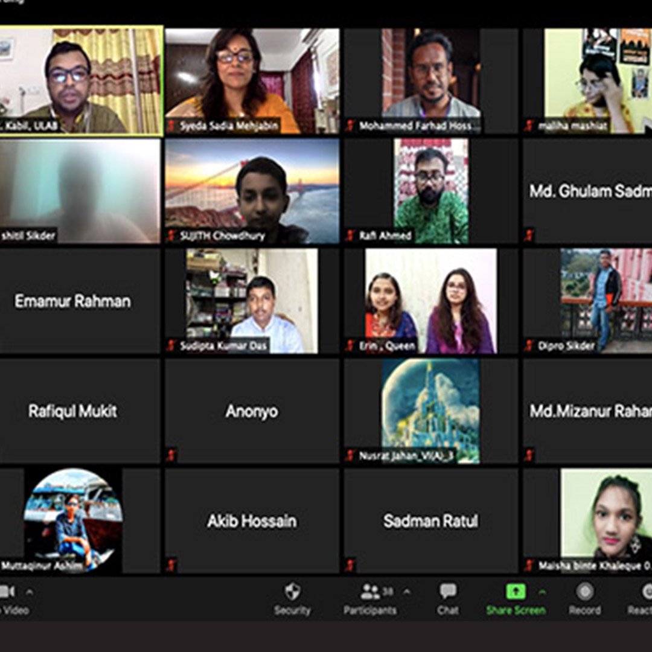Screen dimensions: 652x652
Task: Click the name "Emamur Rahman"
Action: tap(73, 301)
